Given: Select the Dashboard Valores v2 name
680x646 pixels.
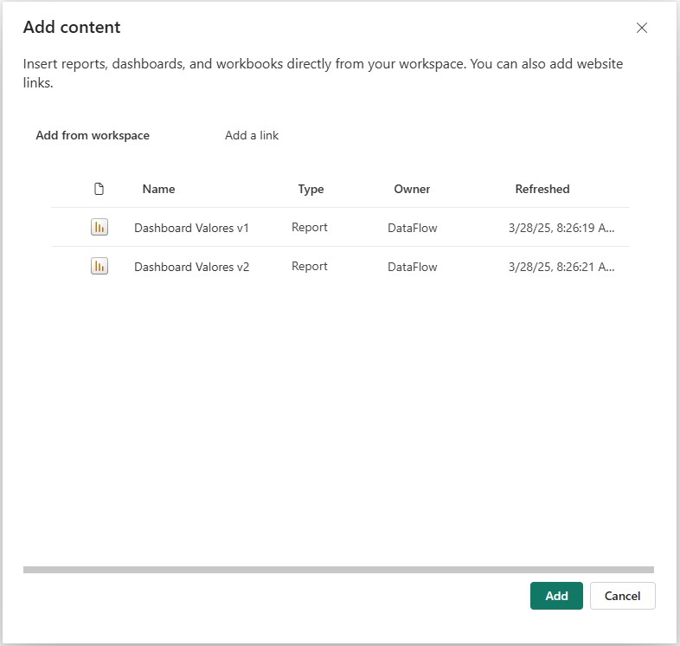Looking at the screenshot, I should [191, 267].
